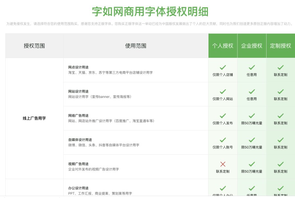Click 限50万曝光量 label in 自媒体设计用途 row
The height and width of the screenshot is (198, 295).
pyautogui.click(x=252, y=148)
